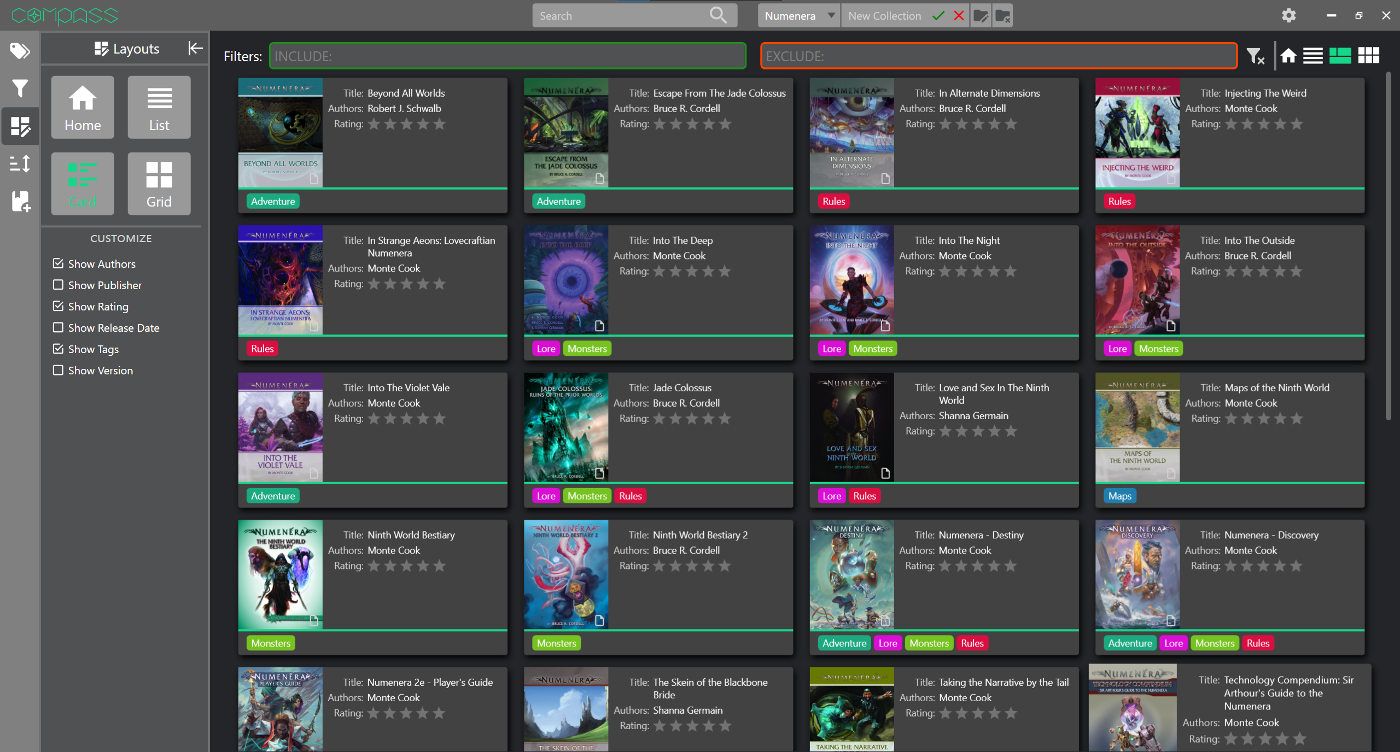The width and height of the screenshot is (1400, 752).
Task: Open the filter panel in sidebar
Action: pos(20,89)
